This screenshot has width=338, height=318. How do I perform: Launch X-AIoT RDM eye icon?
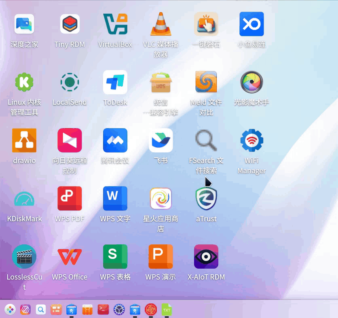click(206, 257)
